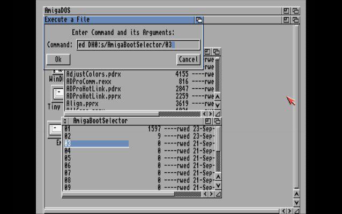
Task: Click the main window vertical scrollbar
Action: coord(296,106)
